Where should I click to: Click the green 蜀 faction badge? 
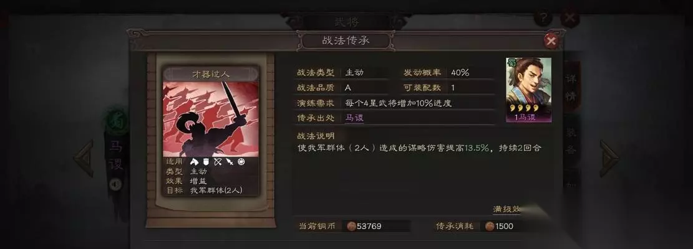coord(117,121)
